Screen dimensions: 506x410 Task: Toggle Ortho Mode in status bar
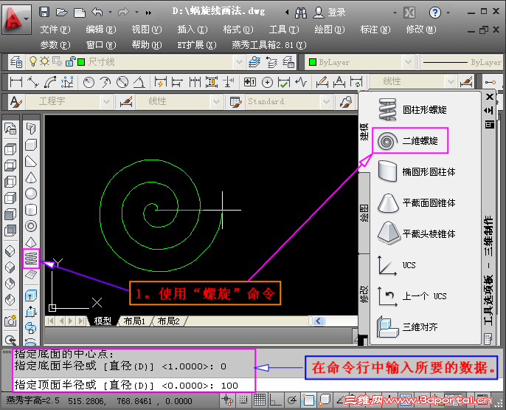[x=276, y=400]
